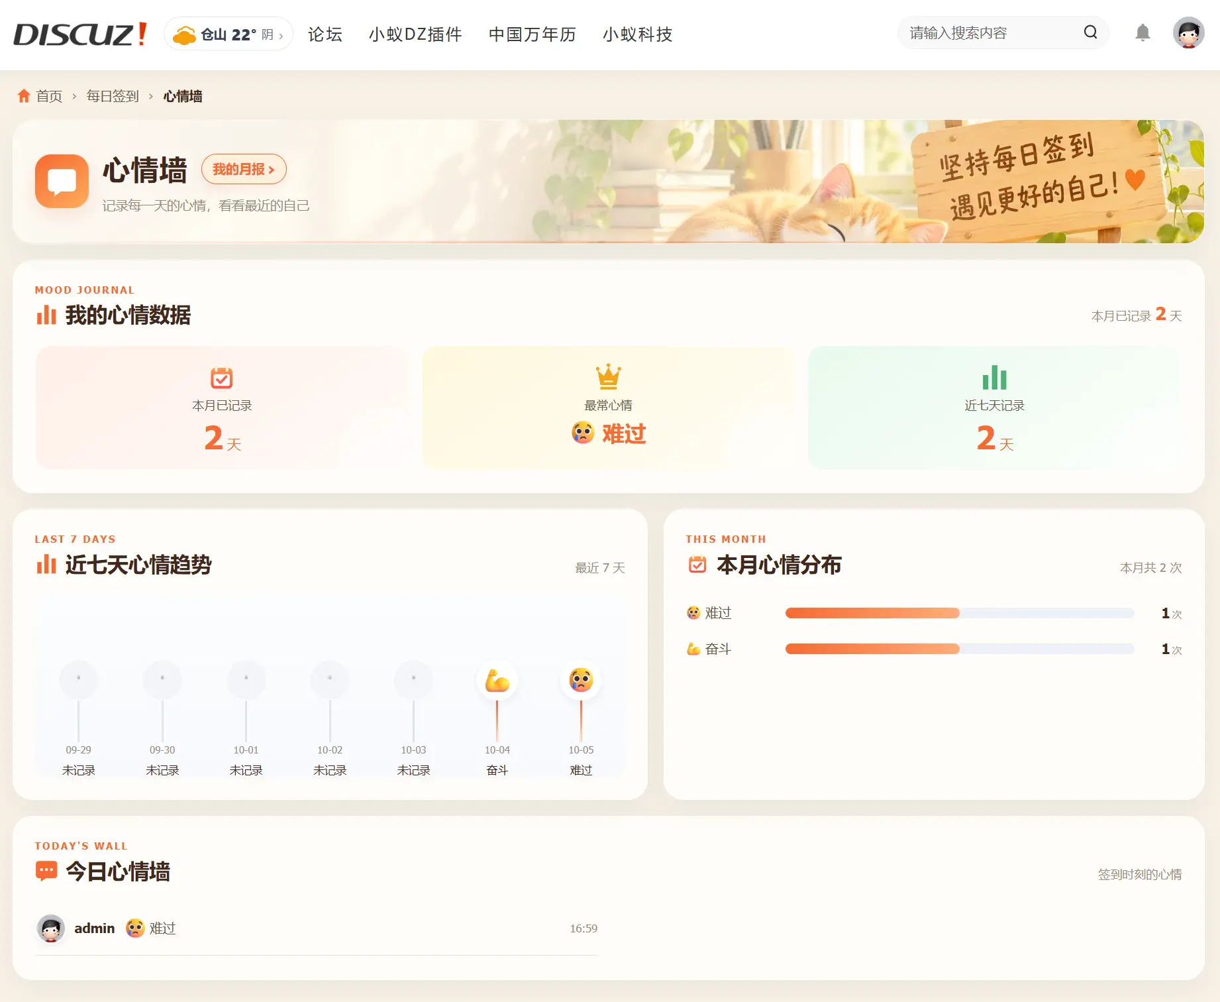Click the 16:59 timestamp text

(584, 928)
